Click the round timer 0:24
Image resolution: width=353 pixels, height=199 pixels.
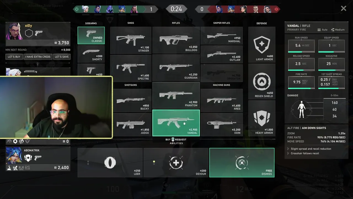tap(176, 9)
